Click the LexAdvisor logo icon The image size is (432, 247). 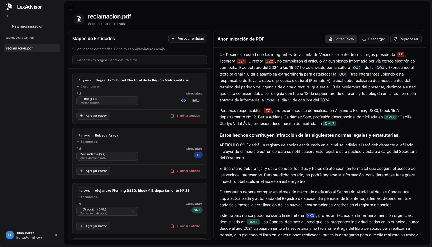pyautogui.click(x=9, y=7)
